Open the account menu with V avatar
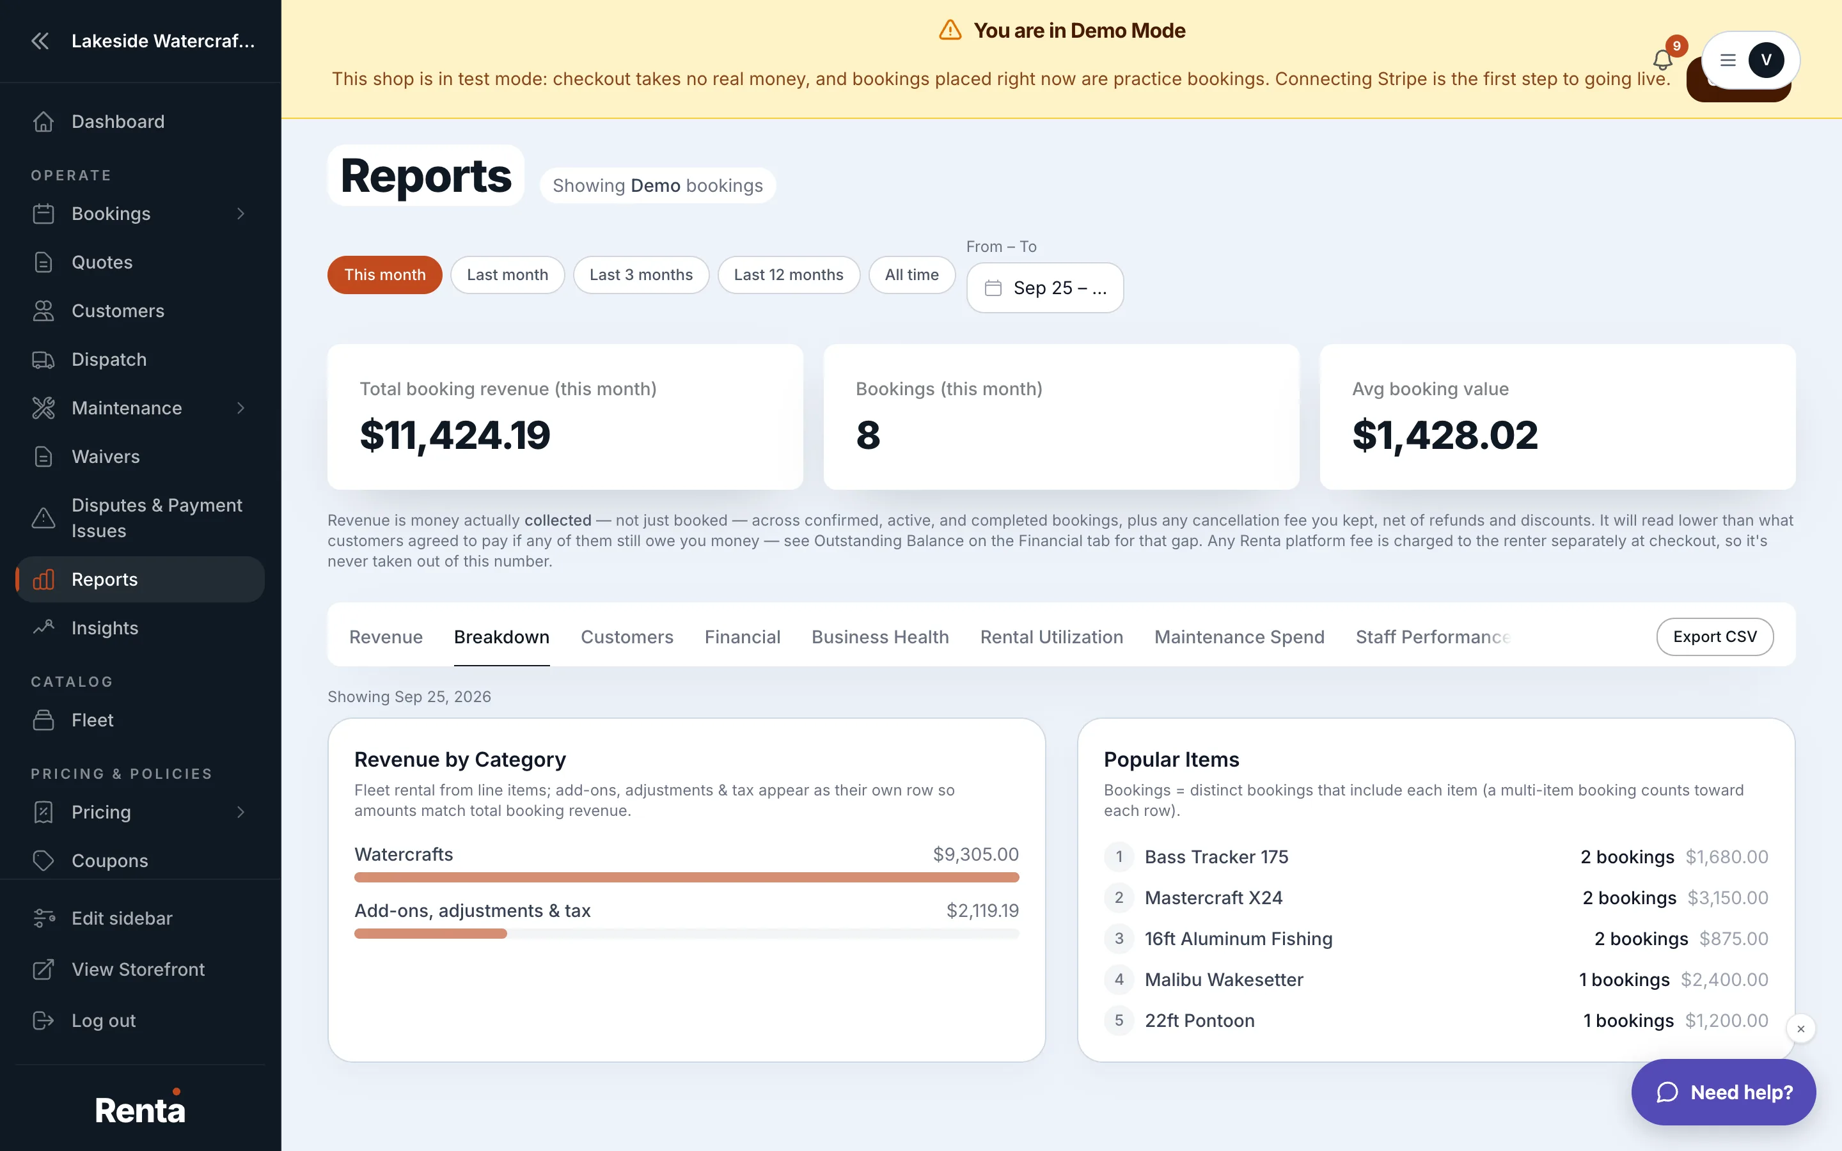 coord(1751,60)
